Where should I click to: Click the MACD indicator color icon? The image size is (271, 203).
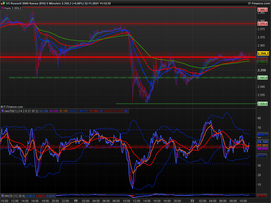click(3, 196)
